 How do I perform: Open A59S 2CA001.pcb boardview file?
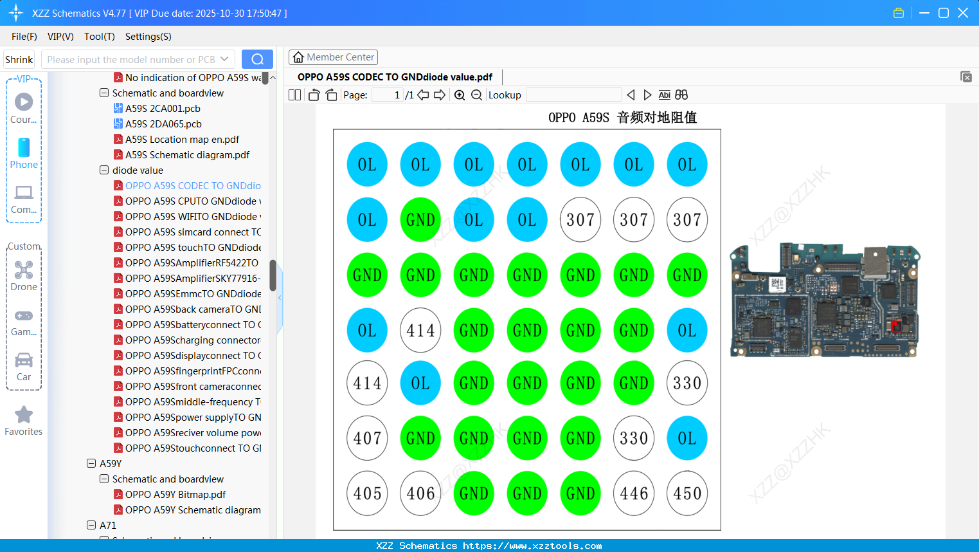coord(163,109)
